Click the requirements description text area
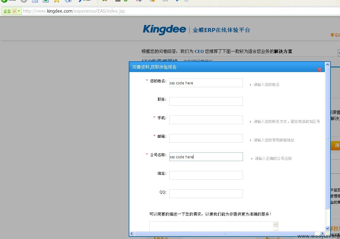This screenshot has width=340, height=239. coord(211,226)
